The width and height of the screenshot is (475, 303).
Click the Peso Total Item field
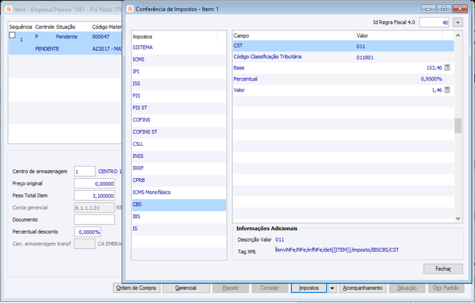pos(94,196)
